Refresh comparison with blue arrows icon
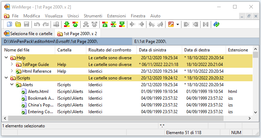This screenshot has height=138, width=261. [x=216, y=24]
